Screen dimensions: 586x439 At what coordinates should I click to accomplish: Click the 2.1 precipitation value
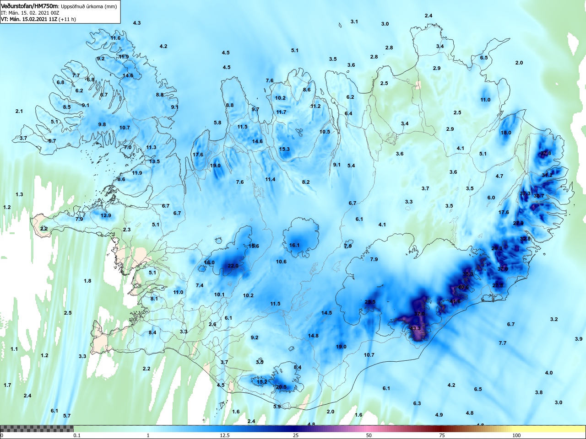(19, 111)
